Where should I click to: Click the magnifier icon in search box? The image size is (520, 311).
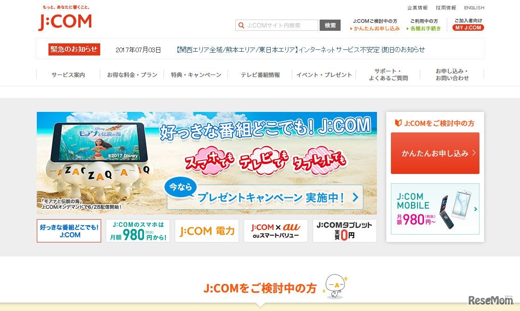[x=241, y=25]
